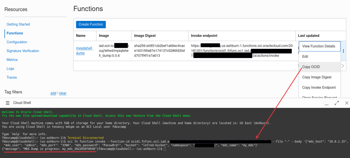Minimize the Cloud Shell panel
This screenshot has height=158, width=350.
point(327,103)
